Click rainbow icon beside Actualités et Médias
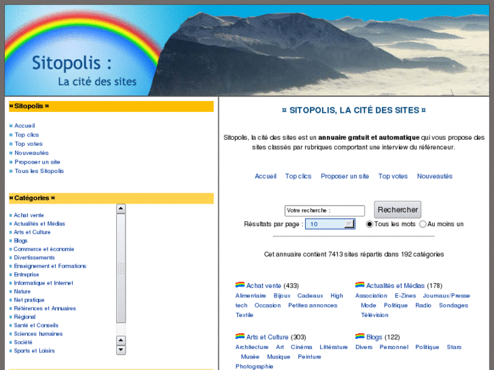Viewport: 494px width, 370px height. (359, 285)
